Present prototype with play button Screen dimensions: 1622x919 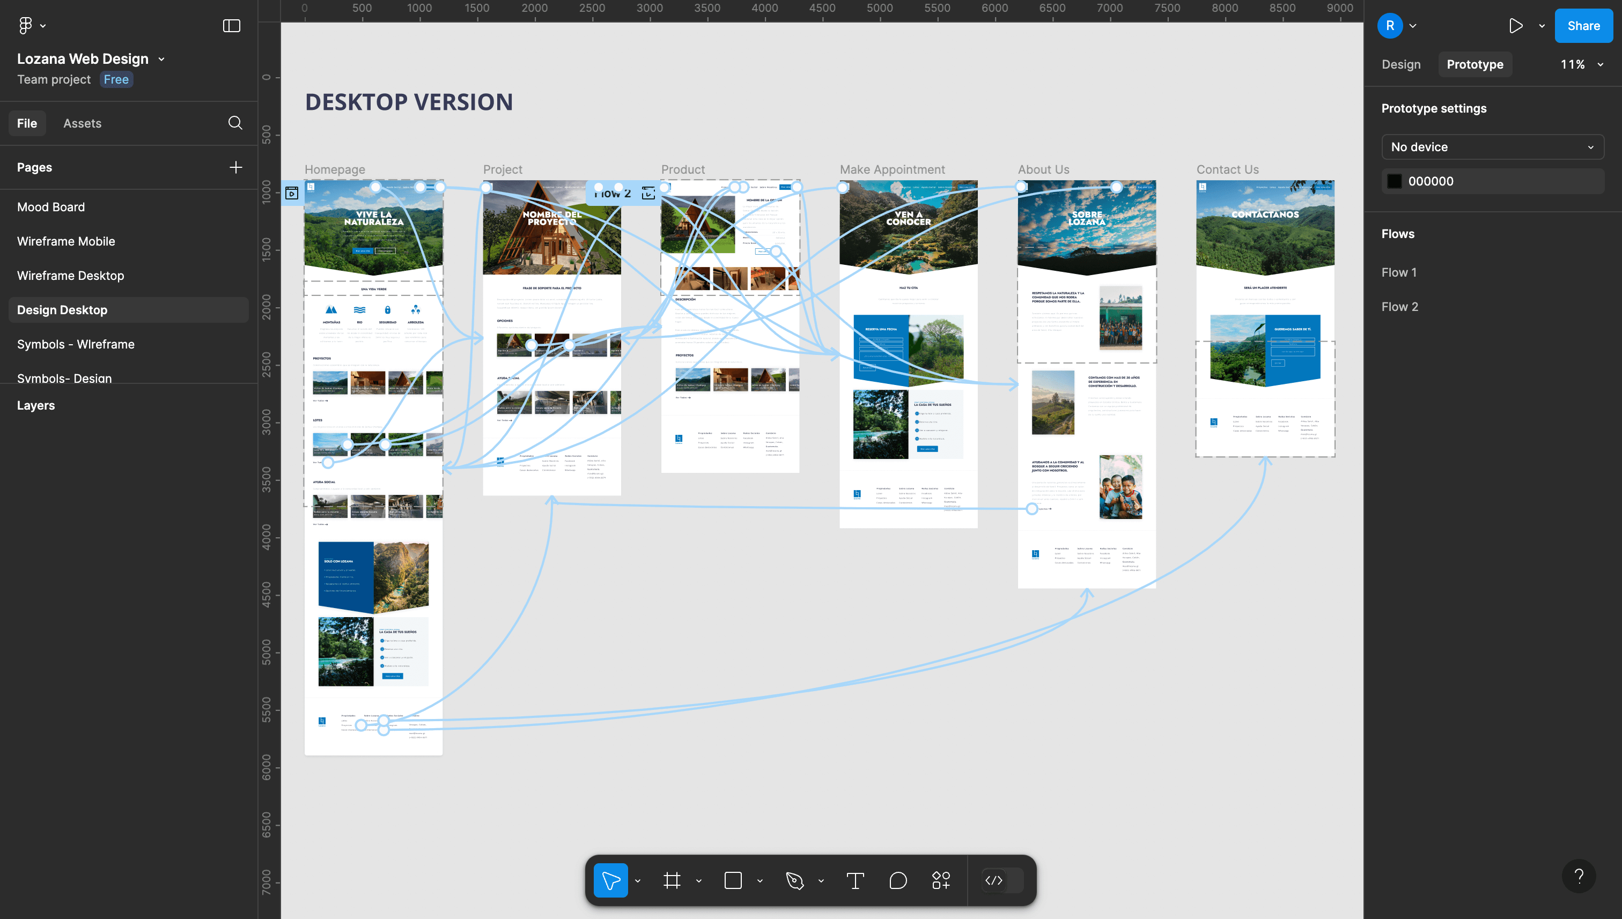(1515, 26)
